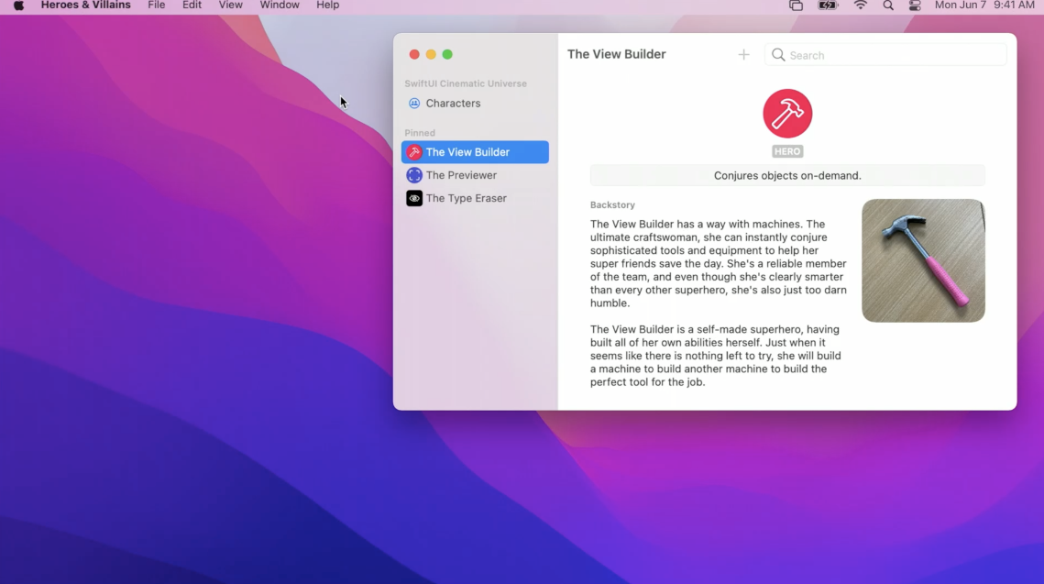Click the 'Conjures objects on-demand.' description
Viewport: 1044px width, 584px height.
click(x=787, y=176)
